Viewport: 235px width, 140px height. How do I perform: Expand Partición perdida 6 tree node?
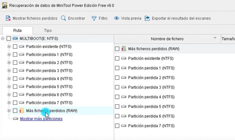point(9,95)
